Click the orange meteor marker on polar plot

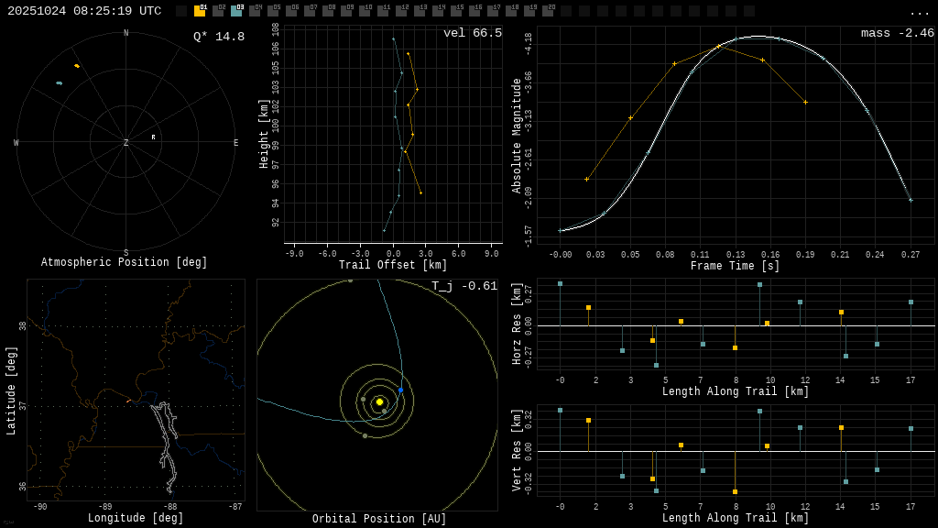pos(77,66)
